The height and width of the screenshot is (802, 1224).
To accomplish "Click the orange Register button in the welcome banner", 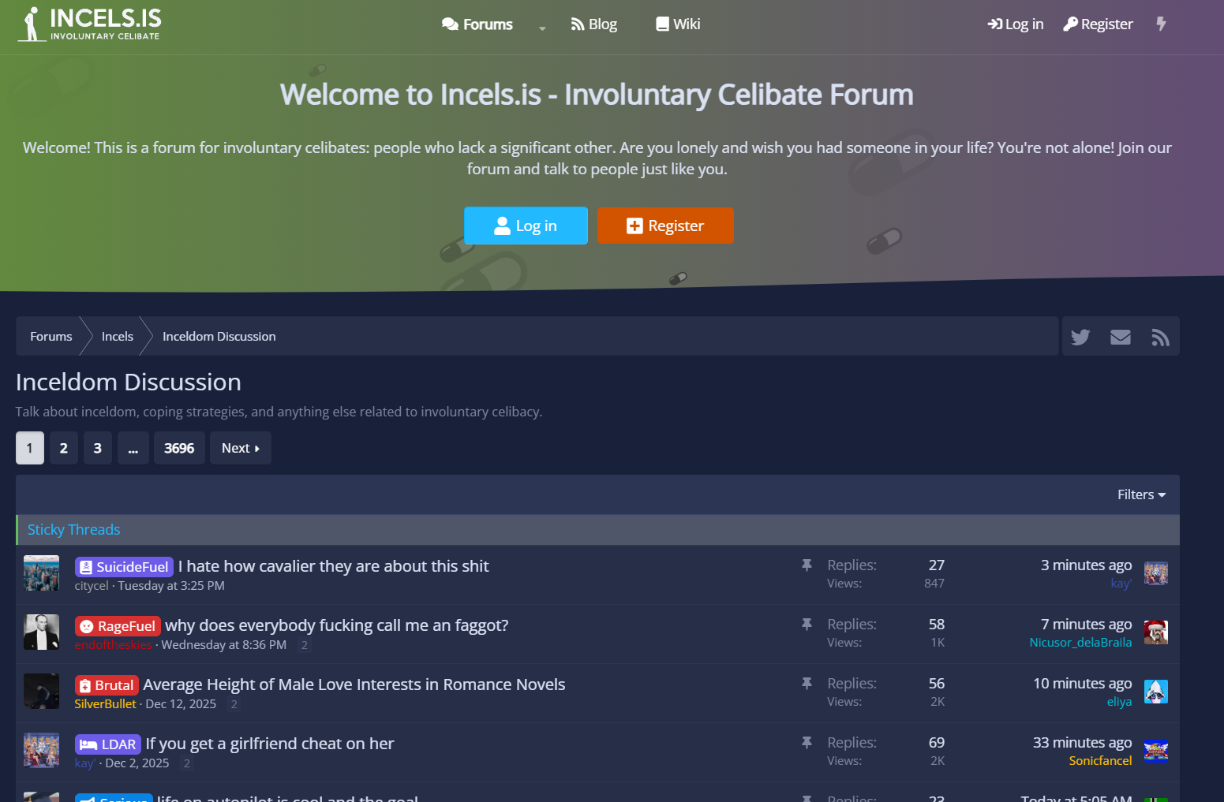I will point(665,226).
